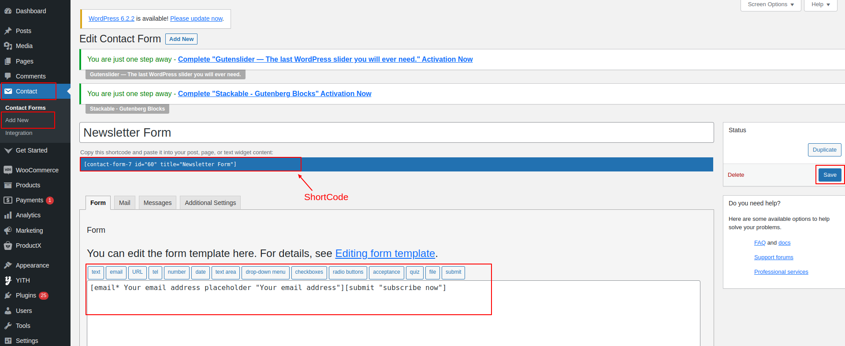Switch to the Mail tab
Image resolution: width=845 pixels, height=346 pixels.
pos(125,203)
